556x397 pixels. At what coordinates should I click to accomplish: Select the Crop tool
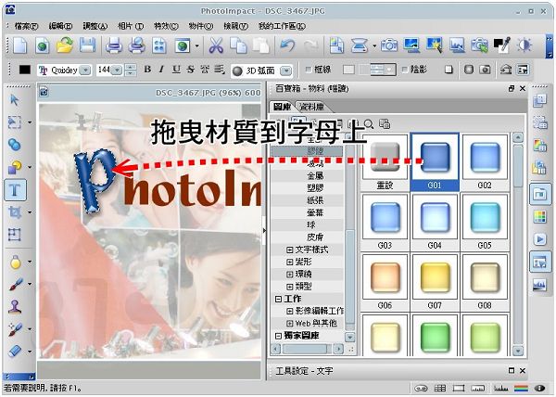click(x=15, y=212)
